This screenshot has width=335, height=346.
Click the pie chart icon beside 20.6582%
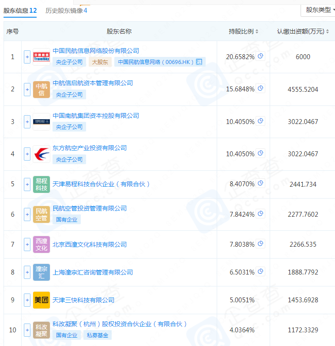[x=260, y=56]
